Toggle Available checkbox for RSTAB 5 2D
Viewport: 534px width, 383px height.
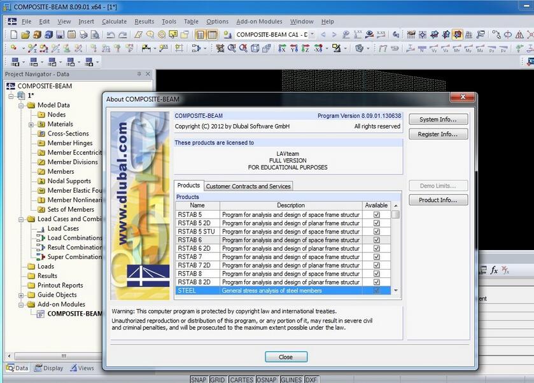pyautogui.click(x=376, y=223)
